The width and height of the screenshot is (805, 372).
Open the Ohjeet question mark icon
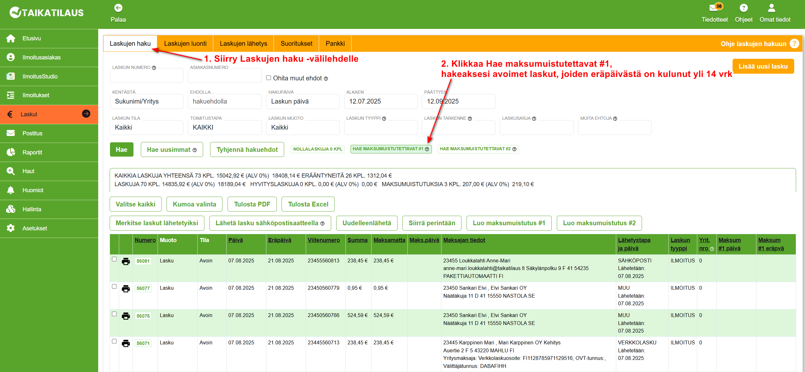(744, 8)
